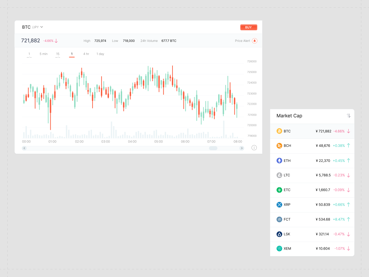Click the Price Alert label

coord(243,41)
